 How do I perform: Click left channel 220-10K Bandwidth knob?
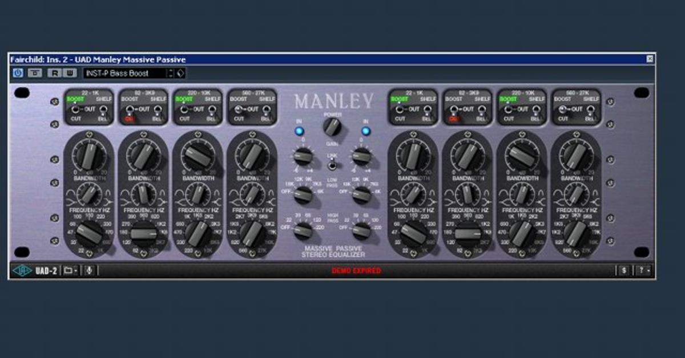(198, 194)
